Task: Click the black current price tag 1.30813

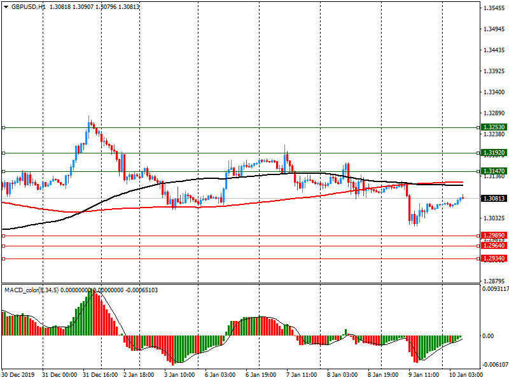Action: [494, 199]
